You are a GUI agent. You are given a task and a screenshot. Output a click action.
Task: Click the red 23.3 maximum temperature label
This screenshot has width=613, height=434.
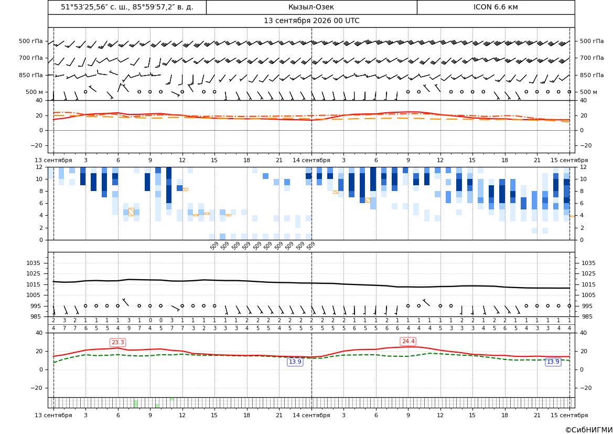[x=117, y=343]
